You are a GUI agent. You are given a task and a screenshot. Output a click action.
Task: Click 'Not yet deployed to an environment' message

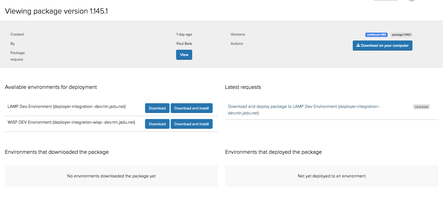click(332, 176)
